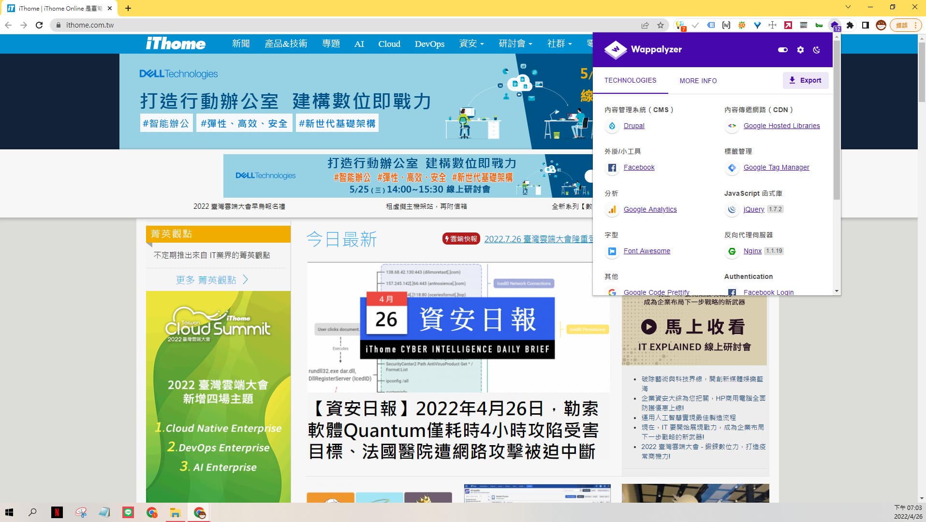926x522 pixels.
Task: Click the Google Tag Manager icon
Action: click(x=732, y=168)
